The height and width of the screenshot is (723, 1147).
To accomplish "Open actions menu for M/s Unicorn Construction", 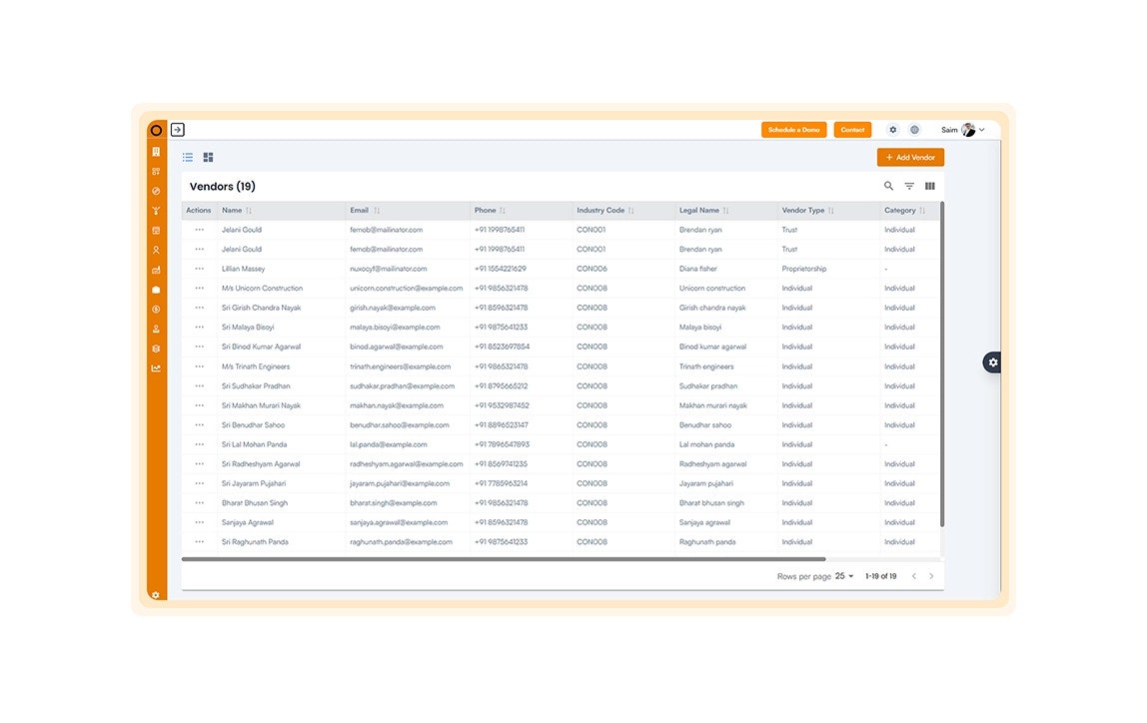I will click(200, 289).
